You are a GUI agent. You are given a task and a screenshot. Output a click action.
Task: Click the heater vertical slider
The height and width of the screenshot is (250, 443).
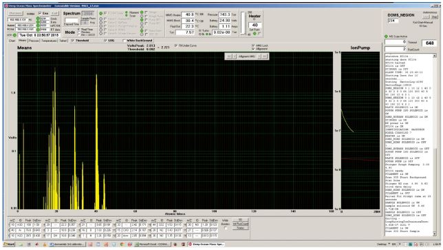point(243,23)
